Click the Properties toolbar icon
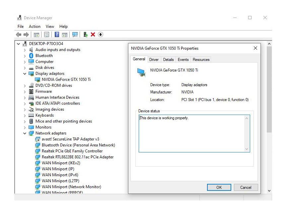The image size is (286, 216). click(46, 35)
